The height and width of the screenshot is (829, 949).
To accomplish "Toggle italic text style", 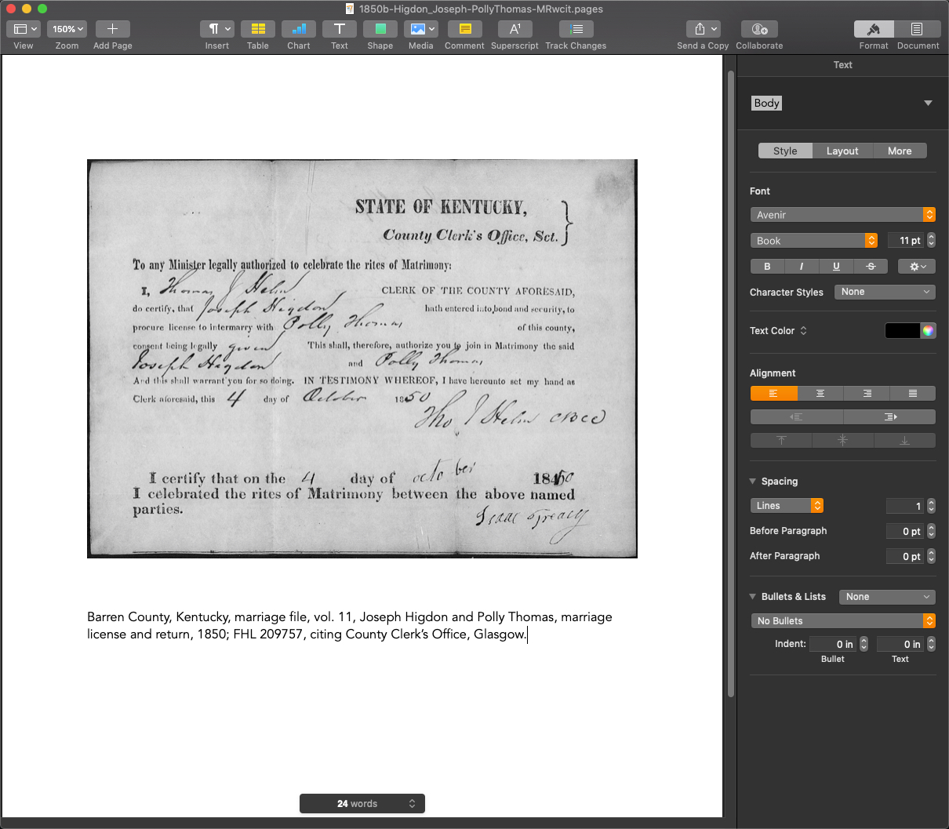I will point(802,267).
